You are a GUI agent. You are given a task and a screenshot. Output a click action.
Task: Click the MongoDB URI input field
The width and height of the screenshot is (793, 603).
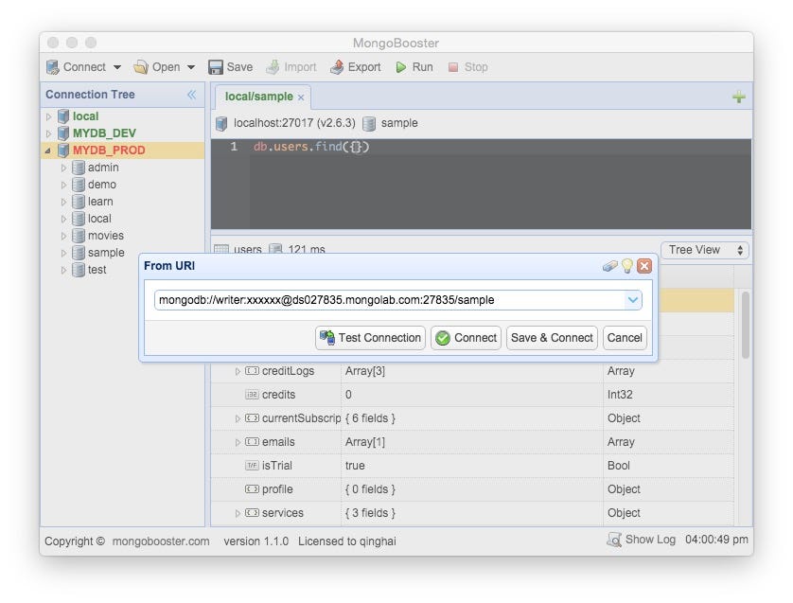pyautogui.click(x=390, y=300)
